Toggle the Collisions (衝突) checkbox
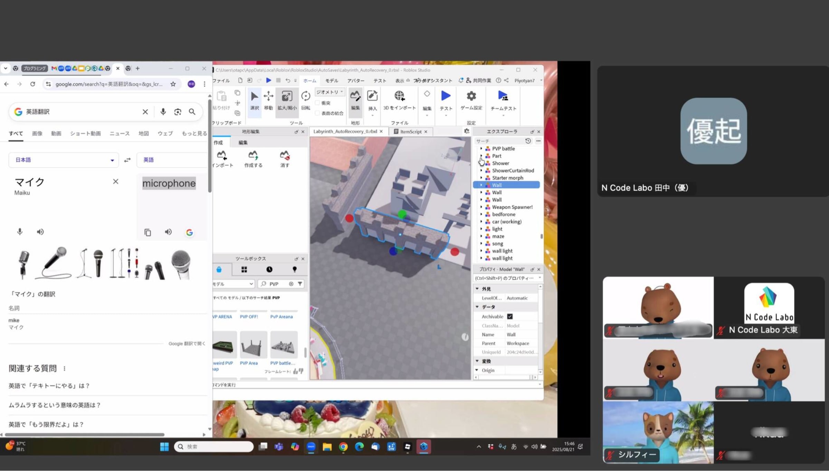Viewport: 829px width, 471px height. 317,103
